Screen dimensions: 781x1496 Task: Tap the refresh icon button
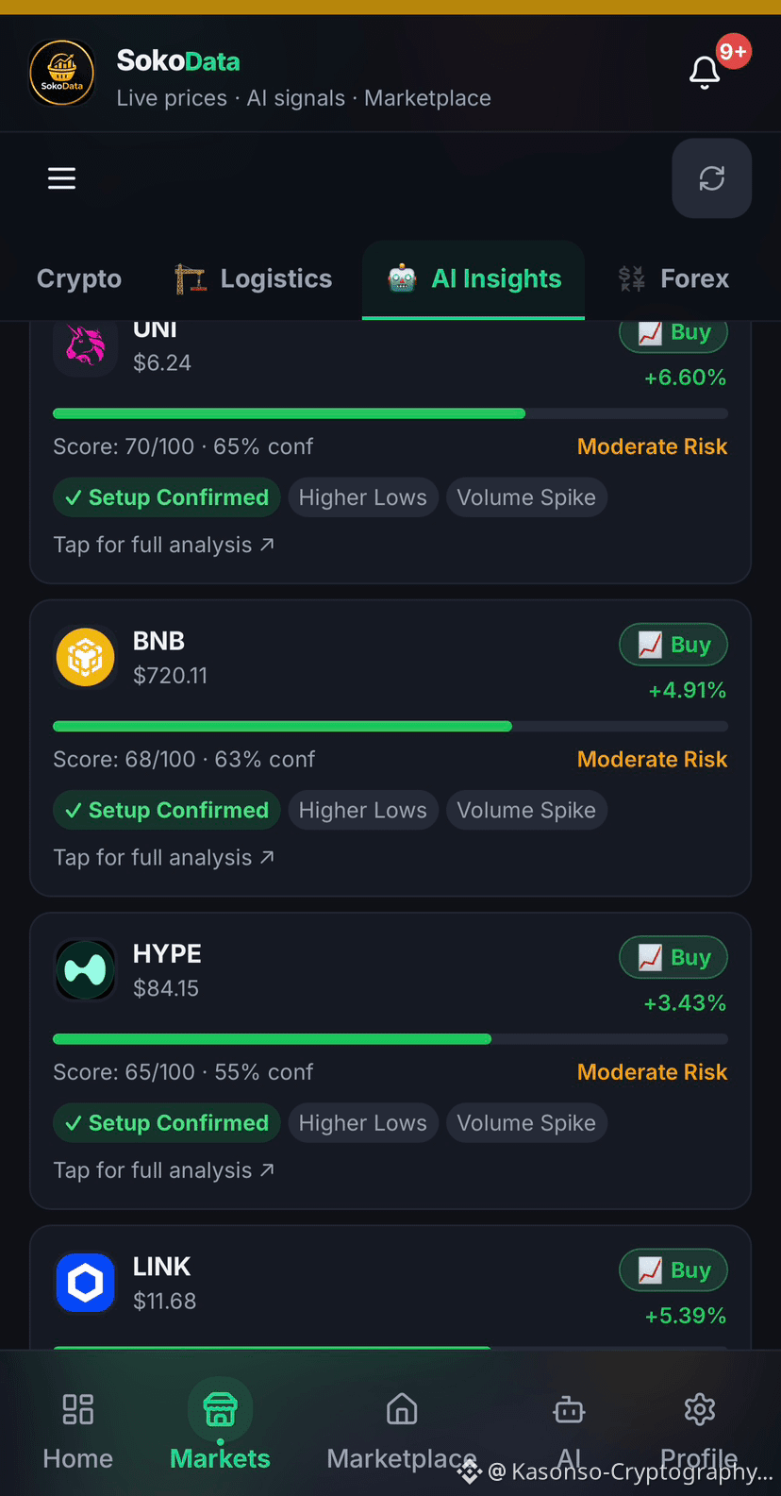pos(711,178)
